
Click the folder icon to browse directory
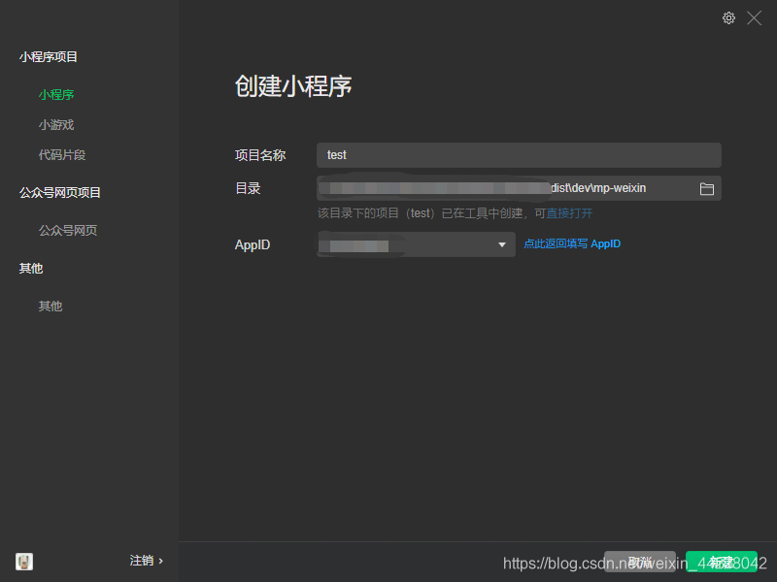coord(708,188)
